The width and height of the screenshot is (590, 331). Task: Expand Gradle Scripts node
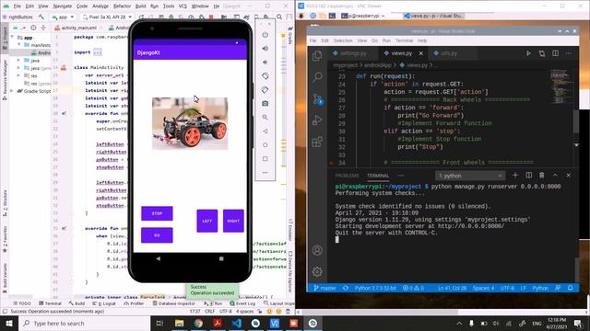tap(12, 91)
